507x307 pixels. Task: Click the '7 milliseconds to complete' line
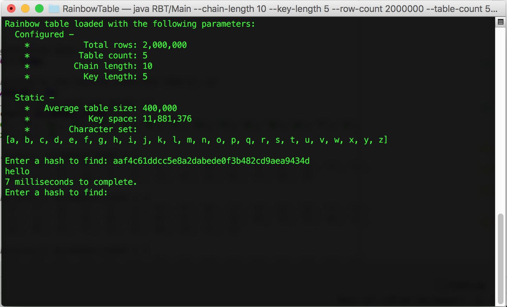(x=71, y=182)
